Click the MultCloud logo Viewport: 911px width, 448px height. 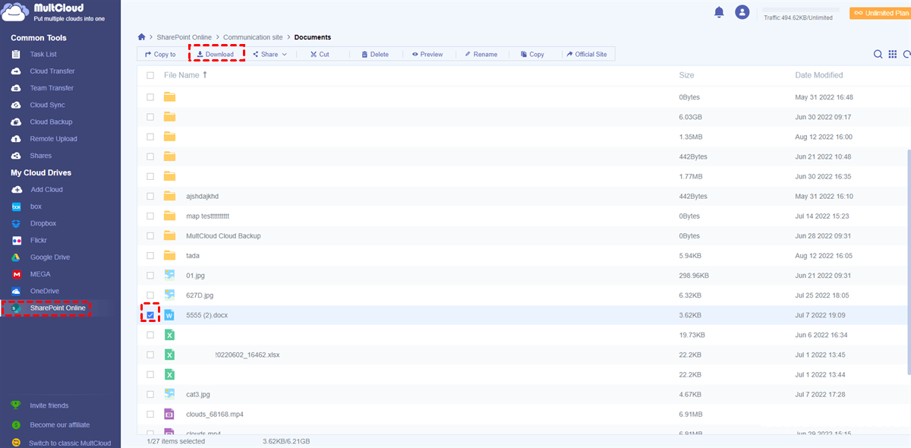point(52,13)
